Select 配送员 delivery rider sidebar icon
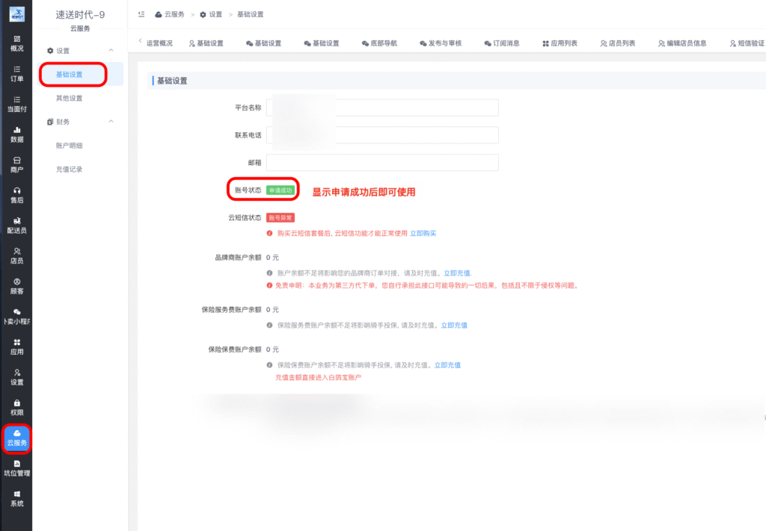Screen dimensions: 766x531 (16, 226)
